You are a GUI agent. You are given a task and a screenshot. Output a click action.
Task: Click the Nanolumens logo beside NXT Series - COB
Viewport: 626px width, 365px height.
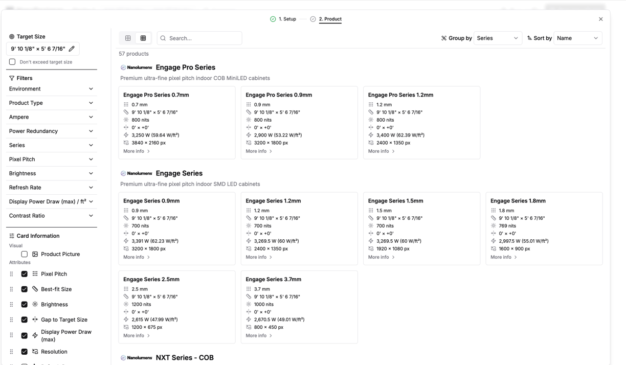tap(136, 358)
